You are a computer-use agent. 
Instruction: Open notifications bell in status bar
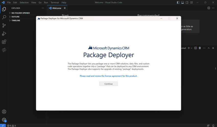213,126
